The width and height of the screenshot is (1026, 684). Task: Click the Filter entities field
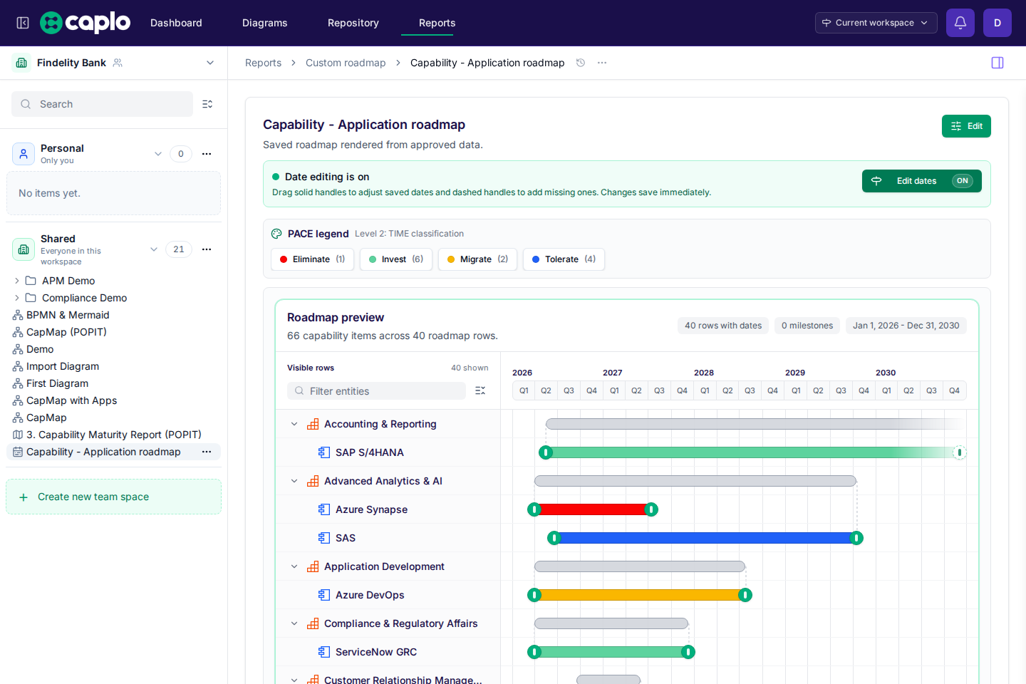376,390
